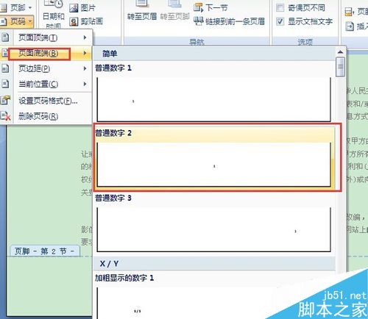Image resolution: width=368 pixels, height=319 pixels.
Task: Insert a picture with 图片
Action: pyautogui.click(x=82, y=8)
